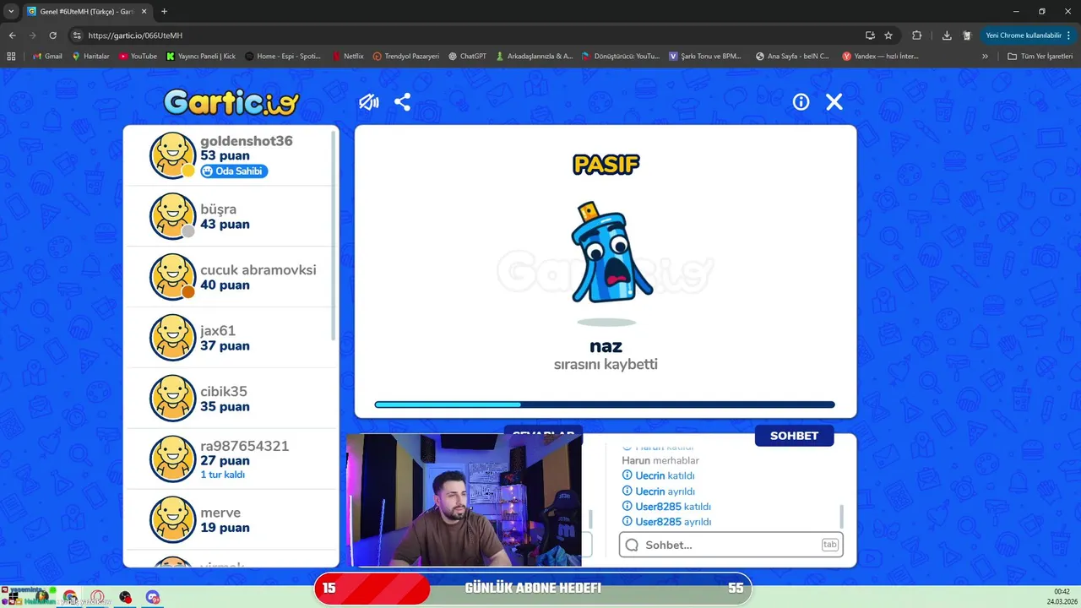Click 'User8285 ayrıldı' chat message
1081x608 pixels.
666,522
